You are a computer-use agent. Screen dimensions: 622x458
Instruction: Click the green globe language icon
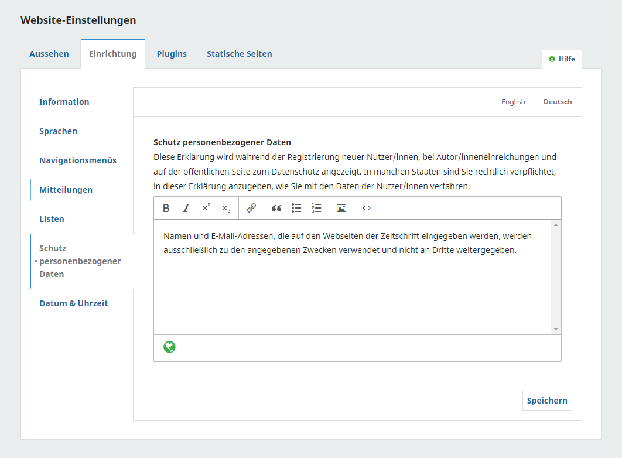[169, 347]
